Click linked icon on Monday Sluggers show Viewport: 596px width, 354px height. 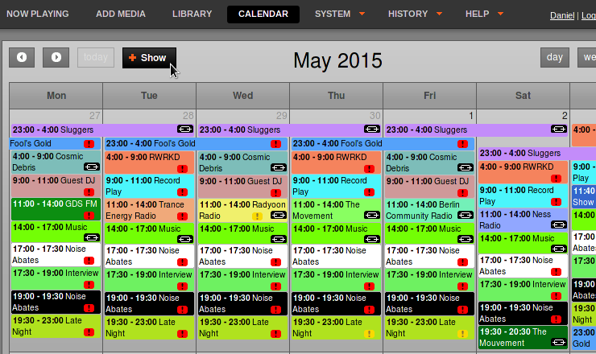(185, 130)
